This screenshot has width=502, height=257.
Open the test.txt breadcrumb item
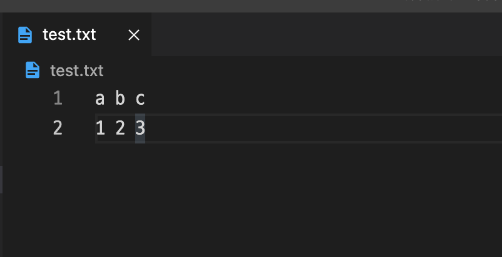(x=76, y=70)
